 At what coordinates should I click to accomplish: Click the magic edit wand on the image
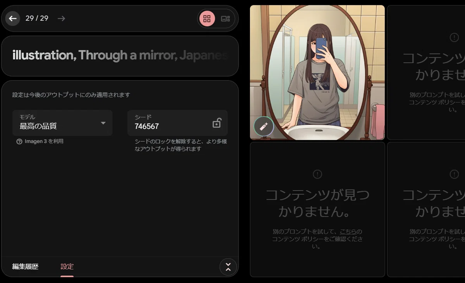coord(264,126)
